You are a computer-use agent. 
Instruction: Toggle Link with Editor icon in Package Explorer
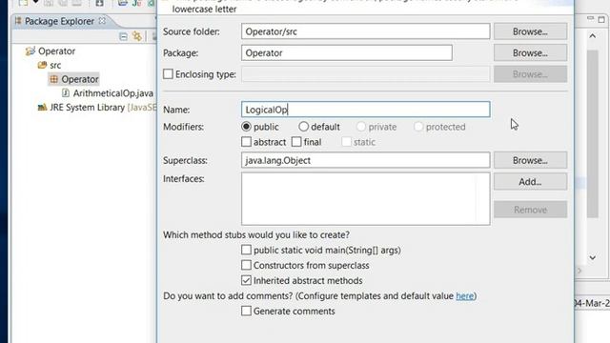[137, 36]
